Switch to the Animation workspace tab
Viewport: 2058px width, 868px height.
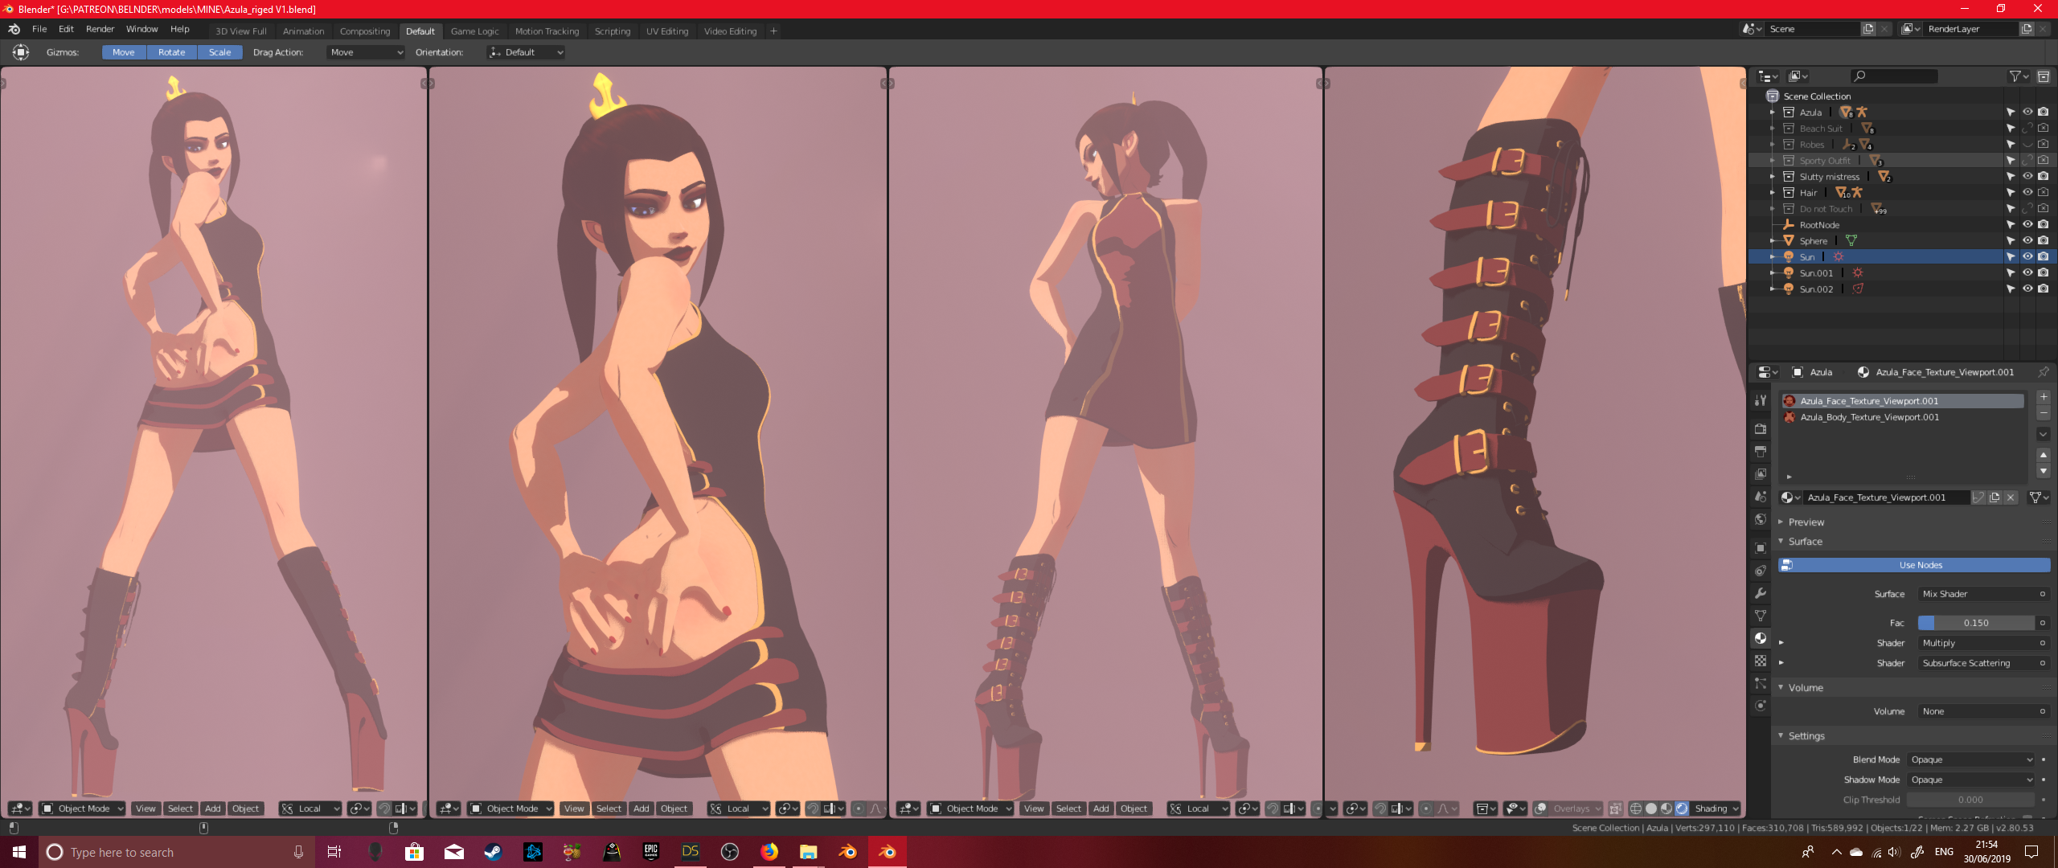pyautogui.click(x=303, y=31)
